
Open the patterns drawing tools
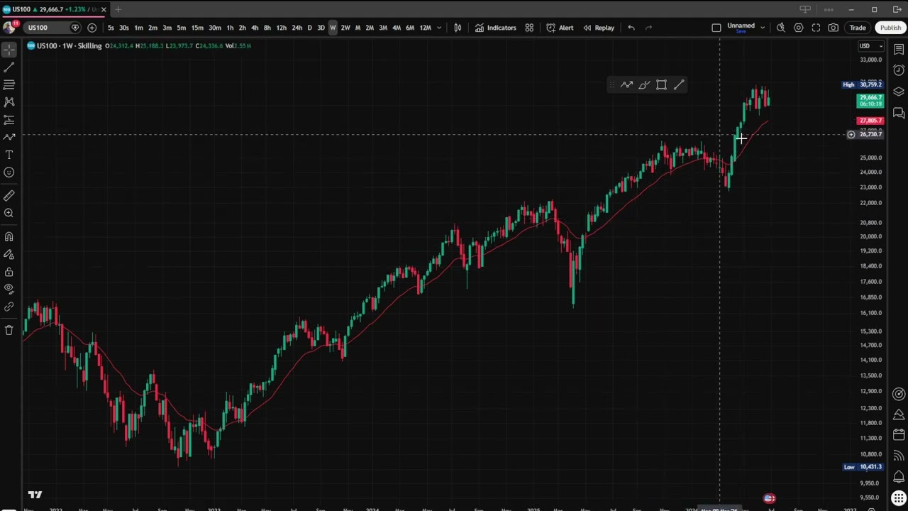coord(9,102)
